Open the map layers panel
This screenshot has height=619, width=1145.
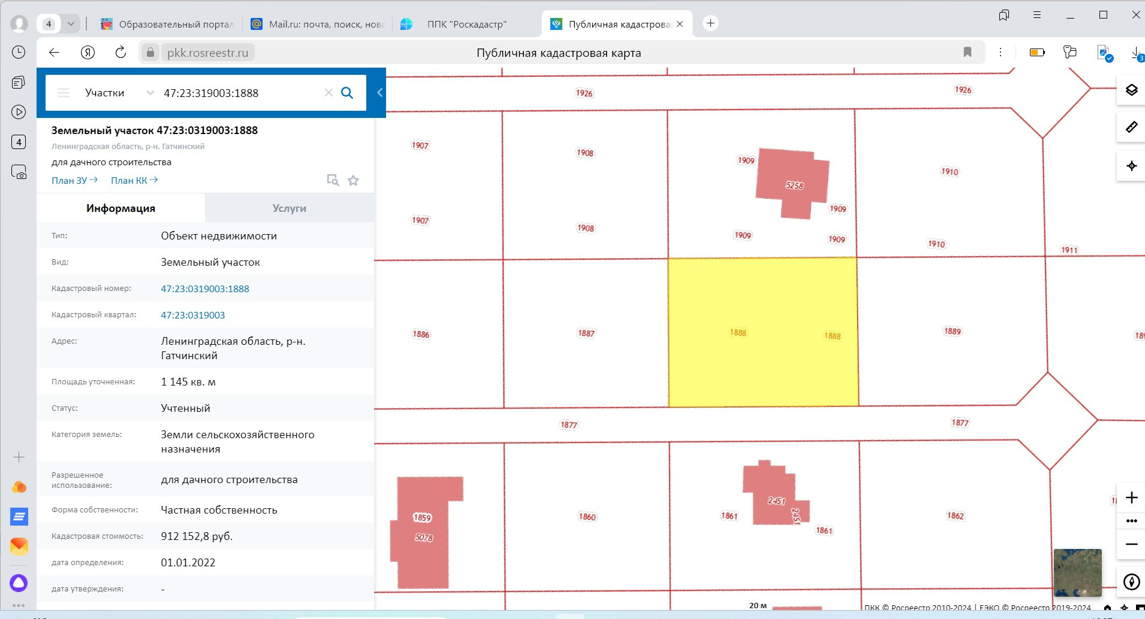[x=1131, y=90]
